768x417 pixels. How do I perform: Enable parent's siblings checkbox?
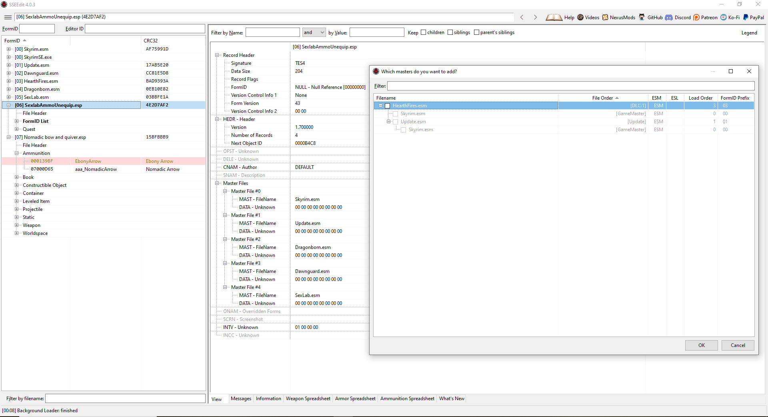pos(476,32)
